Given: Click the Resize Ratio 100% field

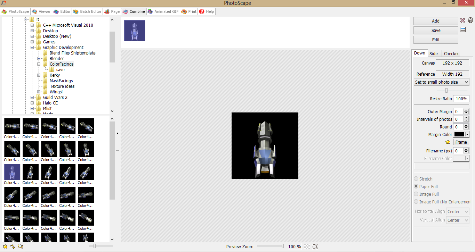Looking at the screenshot, I should [461, 99].
